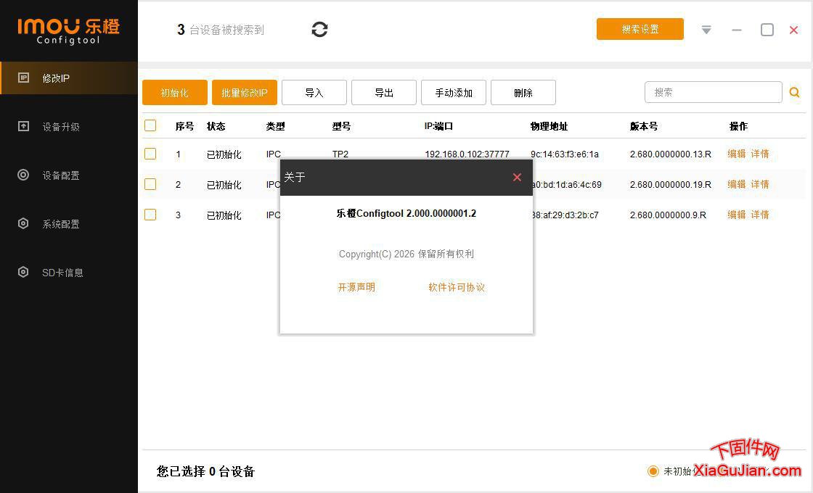This screenshot has width=813, height=493.
Task: Check the select-all devices checkbox
Action: pos(150,125)
